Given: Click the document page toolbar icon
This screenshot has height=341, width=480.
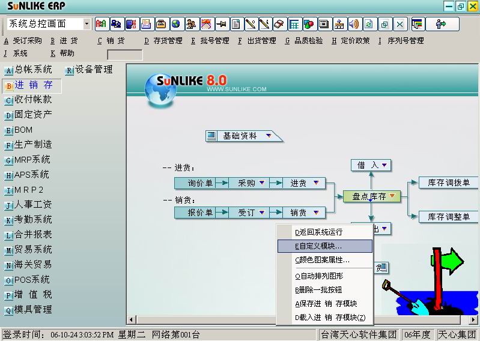Looking at the screenshot, I should click(x=237, y=24).
